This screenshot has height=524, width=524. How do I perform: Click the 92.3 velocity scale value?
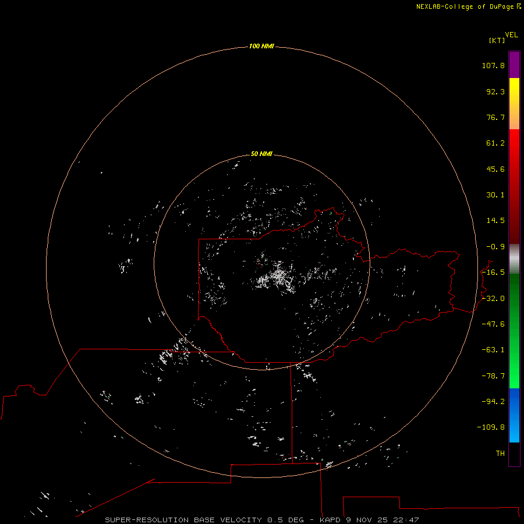495,91
